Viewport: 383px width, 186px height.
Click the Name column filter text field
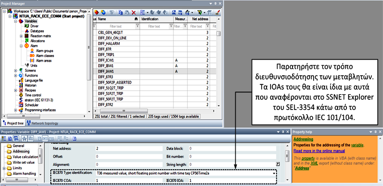coord(116,26)
